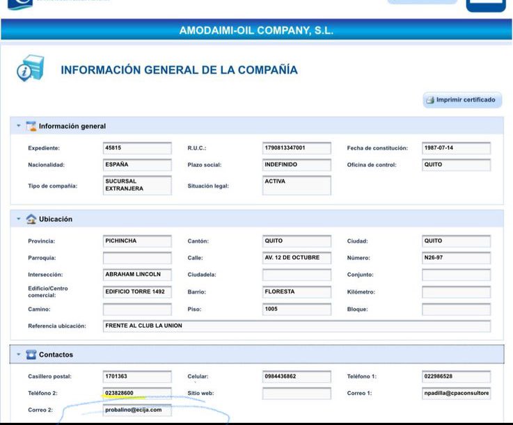The width and height of the screenshot is (513, 425).
Task: Click the Barrio field FLORESTA
Action: 297,292
